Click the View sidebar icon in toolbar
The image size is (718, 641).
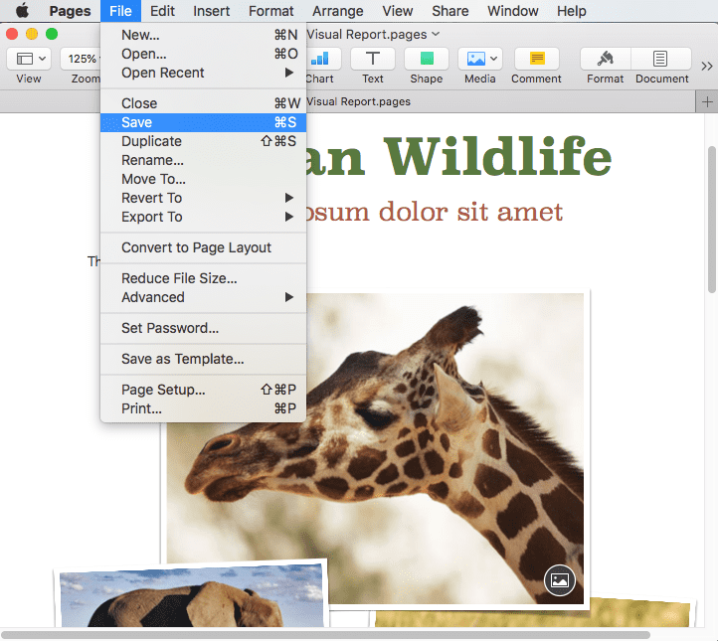[29, 59]
